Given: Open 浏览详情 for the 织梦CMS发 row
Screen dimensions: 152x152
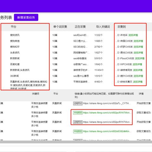Looking at the screenshot, I should (138, 47).
